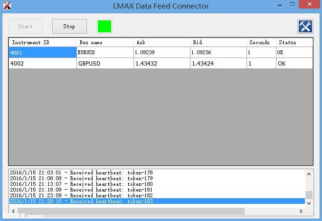Select instrument ID 4001 cell

pos(43,52)
